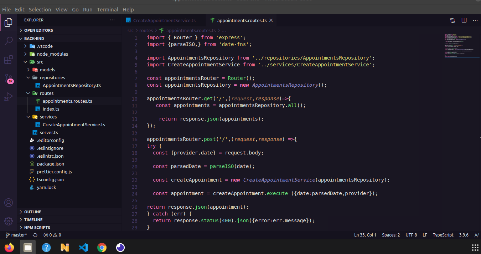The width and height of the screenshot is (481, 254).
Task: Open the Terminal menu
Action: pos(108,10)
